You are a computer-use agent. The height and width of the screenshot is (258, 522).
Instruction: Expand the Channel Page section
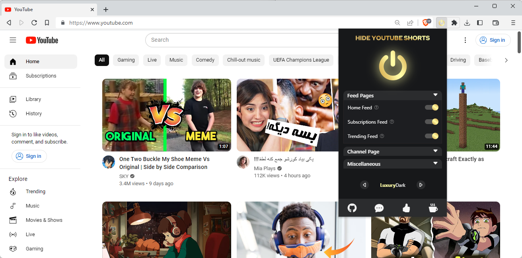[x=393, y=151]
